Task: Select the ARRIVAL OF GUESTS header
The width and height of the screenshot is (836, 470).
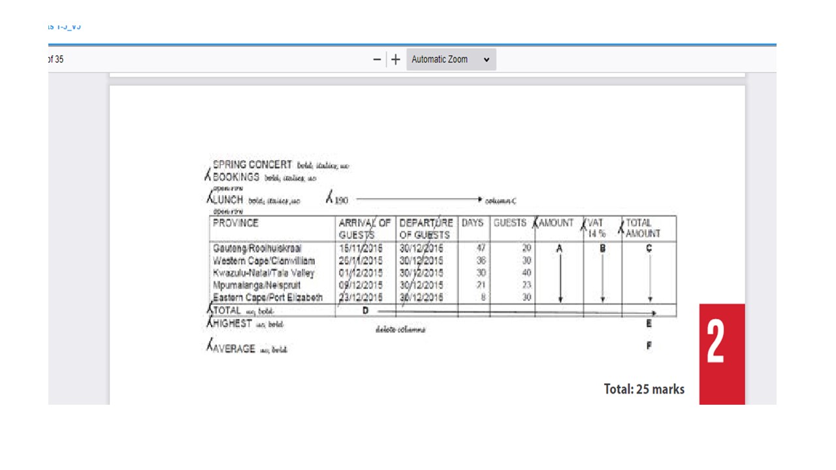Action: coord(364,228)
